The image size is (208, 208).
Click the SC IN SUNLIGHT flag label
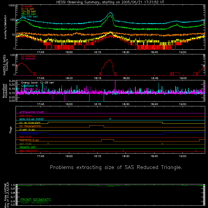(30, 123)
